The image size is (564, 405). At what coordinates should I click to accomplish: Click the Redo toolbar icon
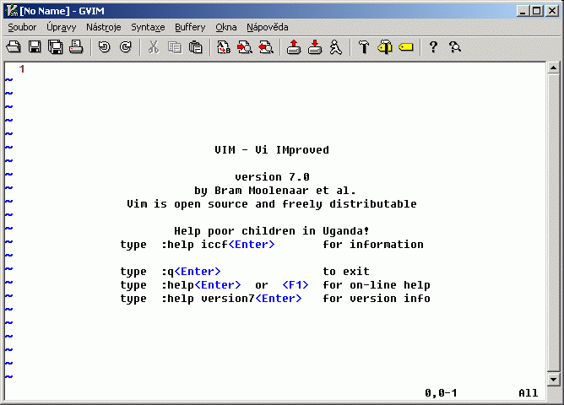[x=125, y=47]
